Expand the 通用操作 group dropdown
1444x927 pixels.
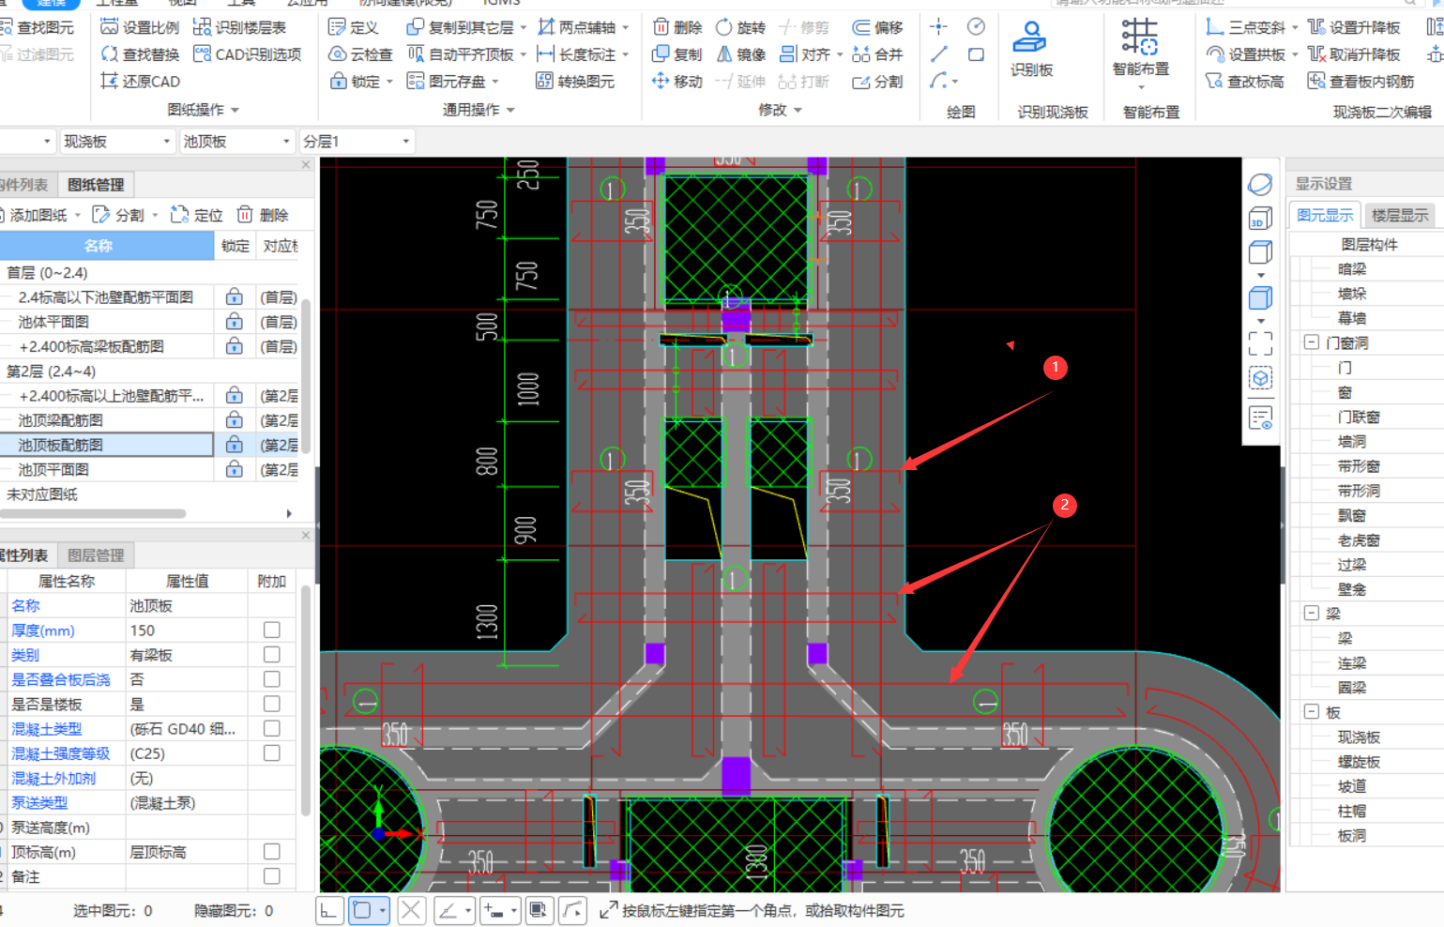(479, 110)
